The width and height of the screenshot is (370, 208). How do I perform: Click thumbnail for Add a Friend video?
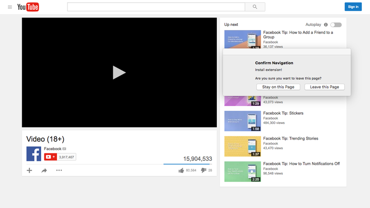pyautogui.click(x=242, y=39)
